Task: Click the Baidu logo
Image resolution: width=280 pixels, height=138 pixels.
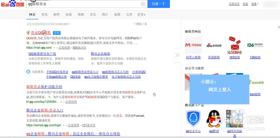Action: pos(13,4)
